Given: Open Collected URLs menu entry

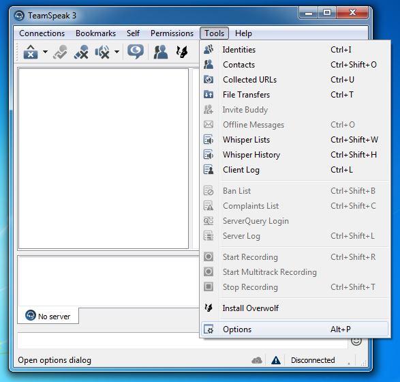Looking at the screenshot, I should (x=294, y=80).
